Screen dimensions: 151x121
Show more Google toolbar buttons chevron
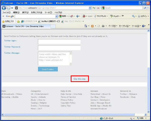(123, 16)
